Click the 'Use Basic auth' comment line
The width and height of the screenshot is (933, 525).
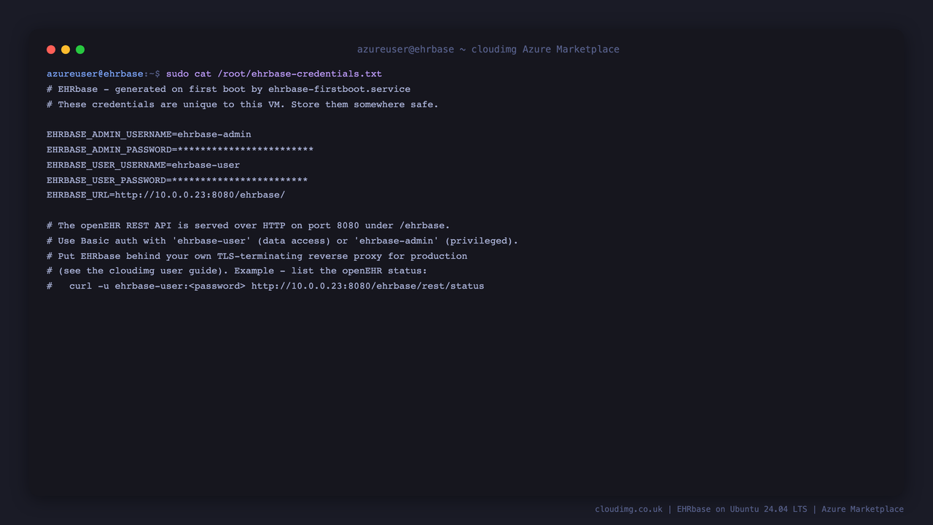click(282, 241)
